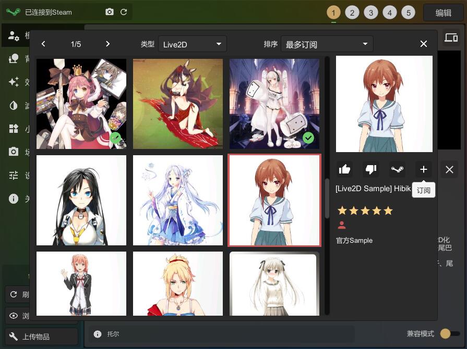Select preset slot 5

(x=409, y=13)
